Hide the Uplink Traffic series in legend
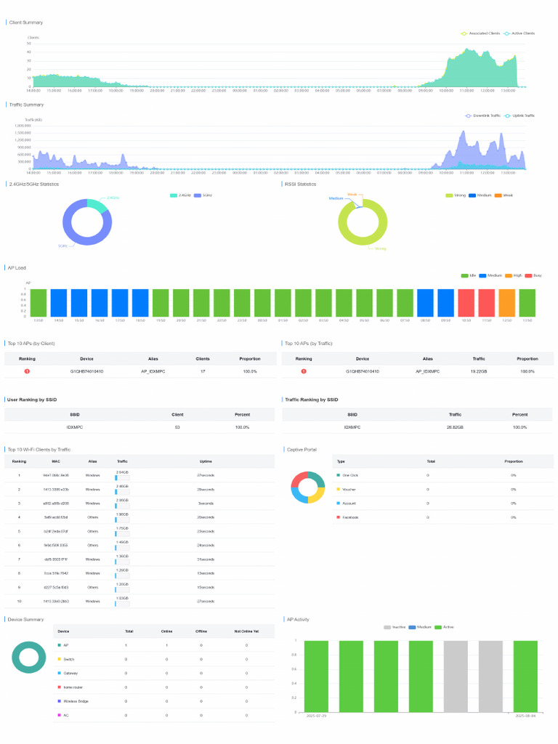This screenshot has width=558, height=744. point(519,116)
